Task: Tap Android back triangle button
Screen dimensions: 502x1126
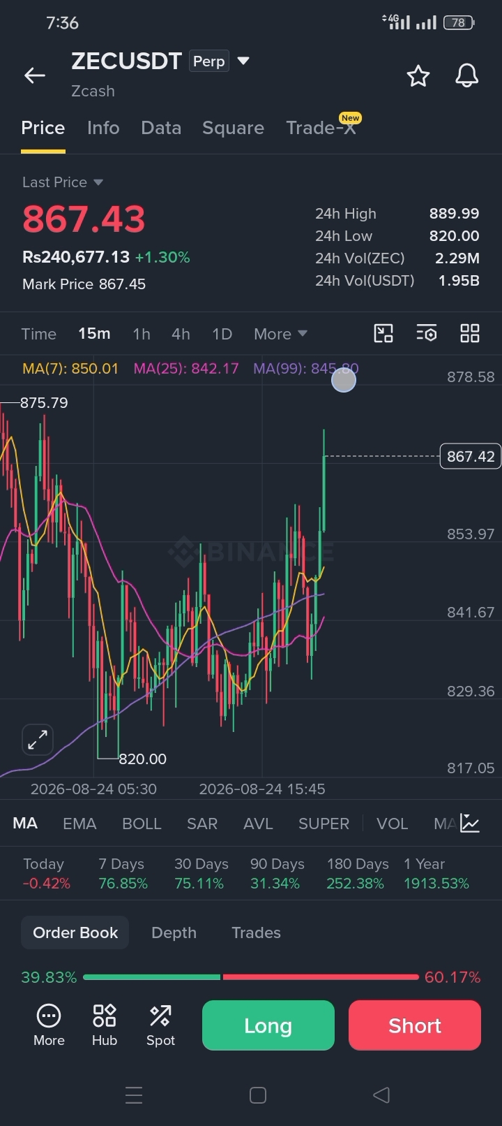Action: [381, 1095]
